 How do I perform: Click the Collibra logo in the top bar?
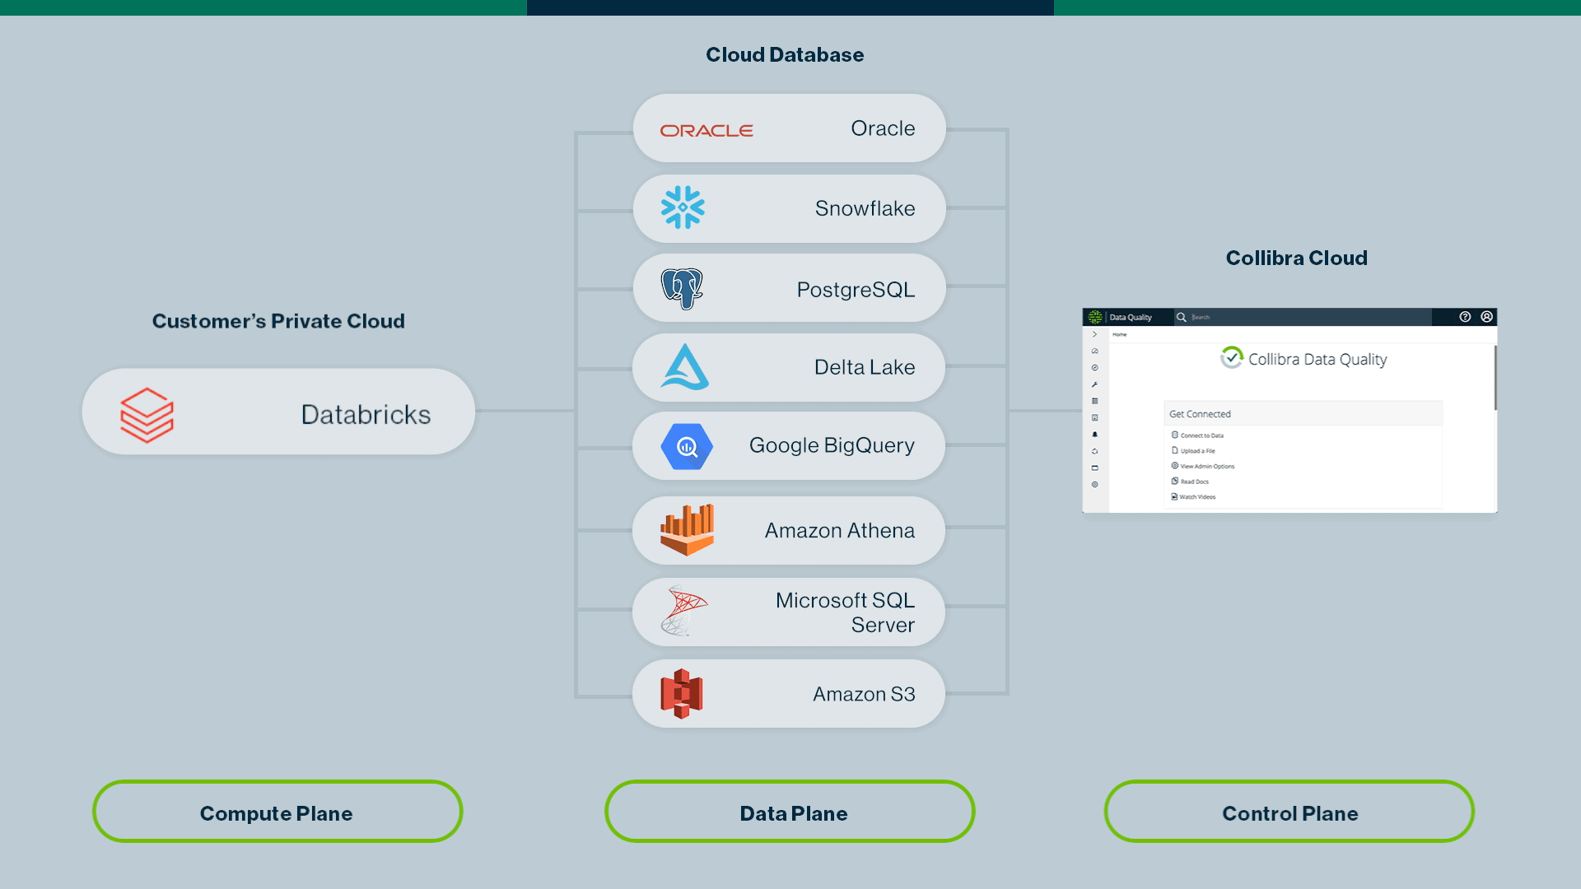click(x=1095, y=317)
